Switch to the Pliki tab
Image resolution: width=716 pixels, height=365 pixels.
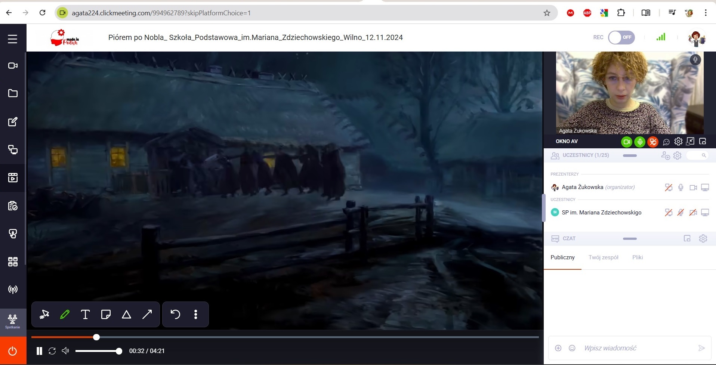coord(638,257)
